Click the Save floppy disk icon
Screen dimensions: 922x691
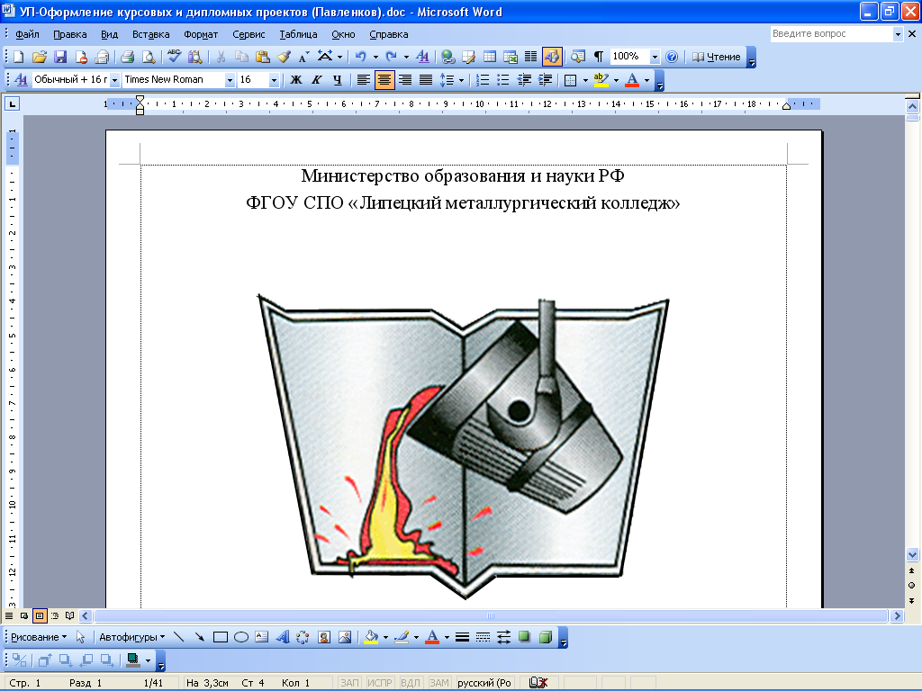[x=61, y=57]
